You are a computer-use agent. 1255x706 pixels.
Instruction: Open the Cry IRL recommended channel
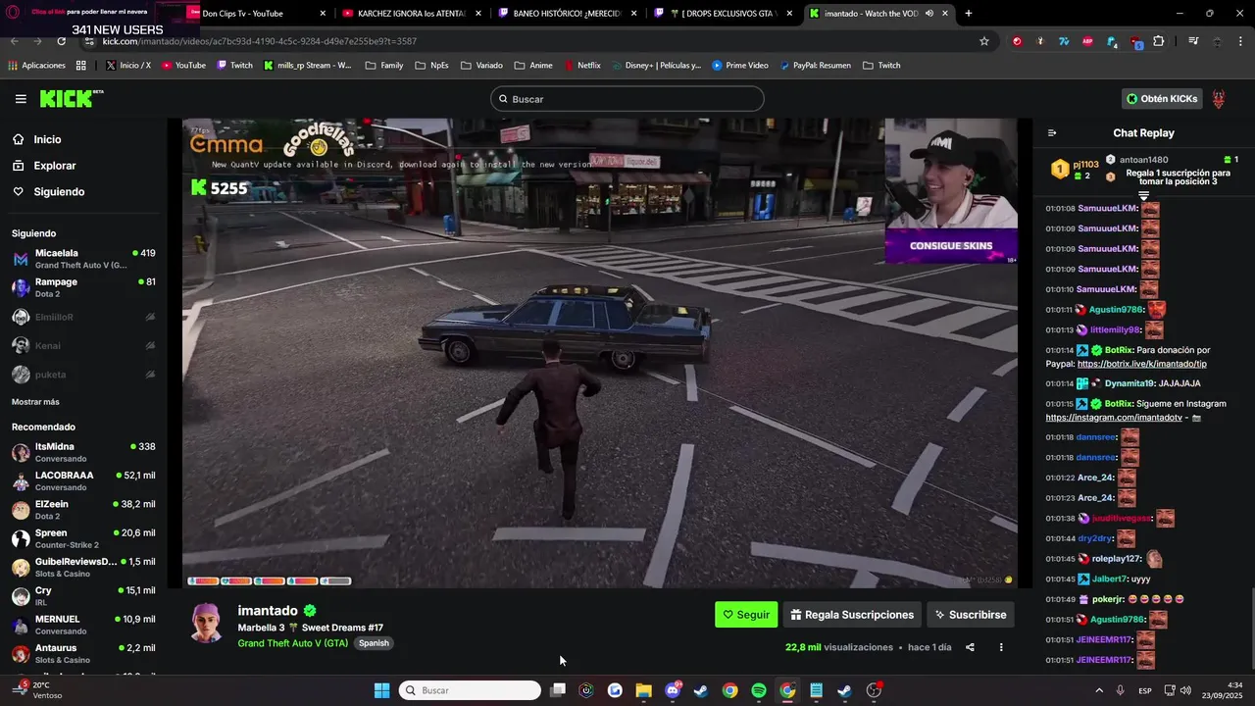point(83,596)
